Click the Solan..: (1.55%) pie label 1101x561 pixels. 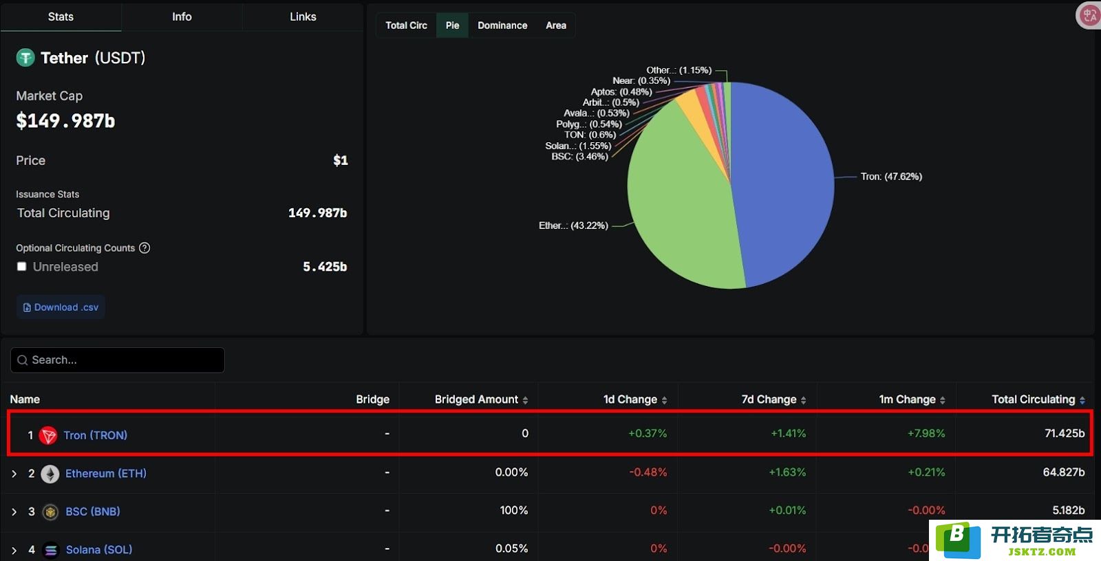click(578, 146)
